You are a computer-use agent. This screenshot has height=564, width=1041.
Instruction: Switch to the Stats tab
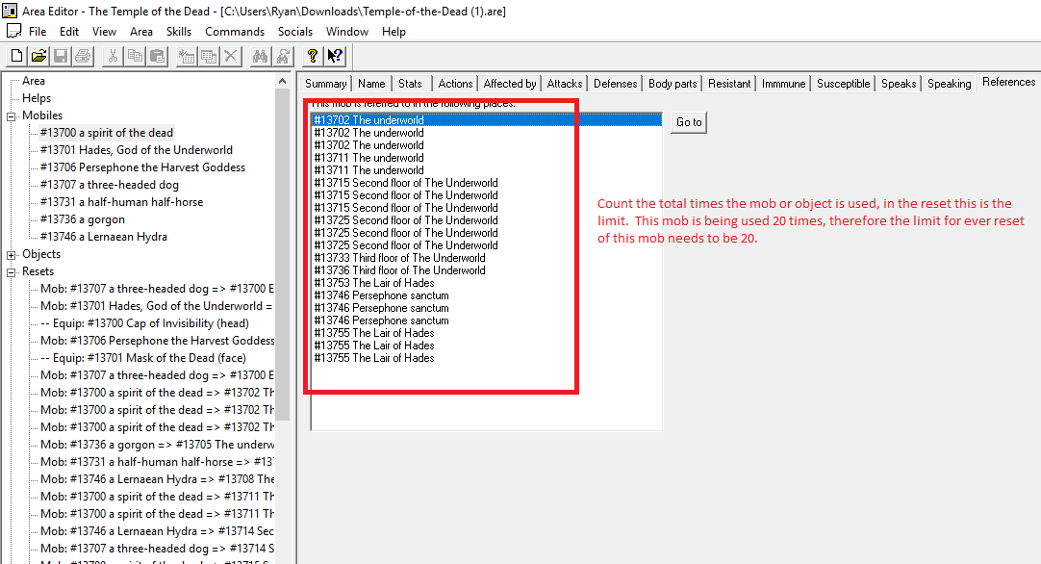(410, 84)
